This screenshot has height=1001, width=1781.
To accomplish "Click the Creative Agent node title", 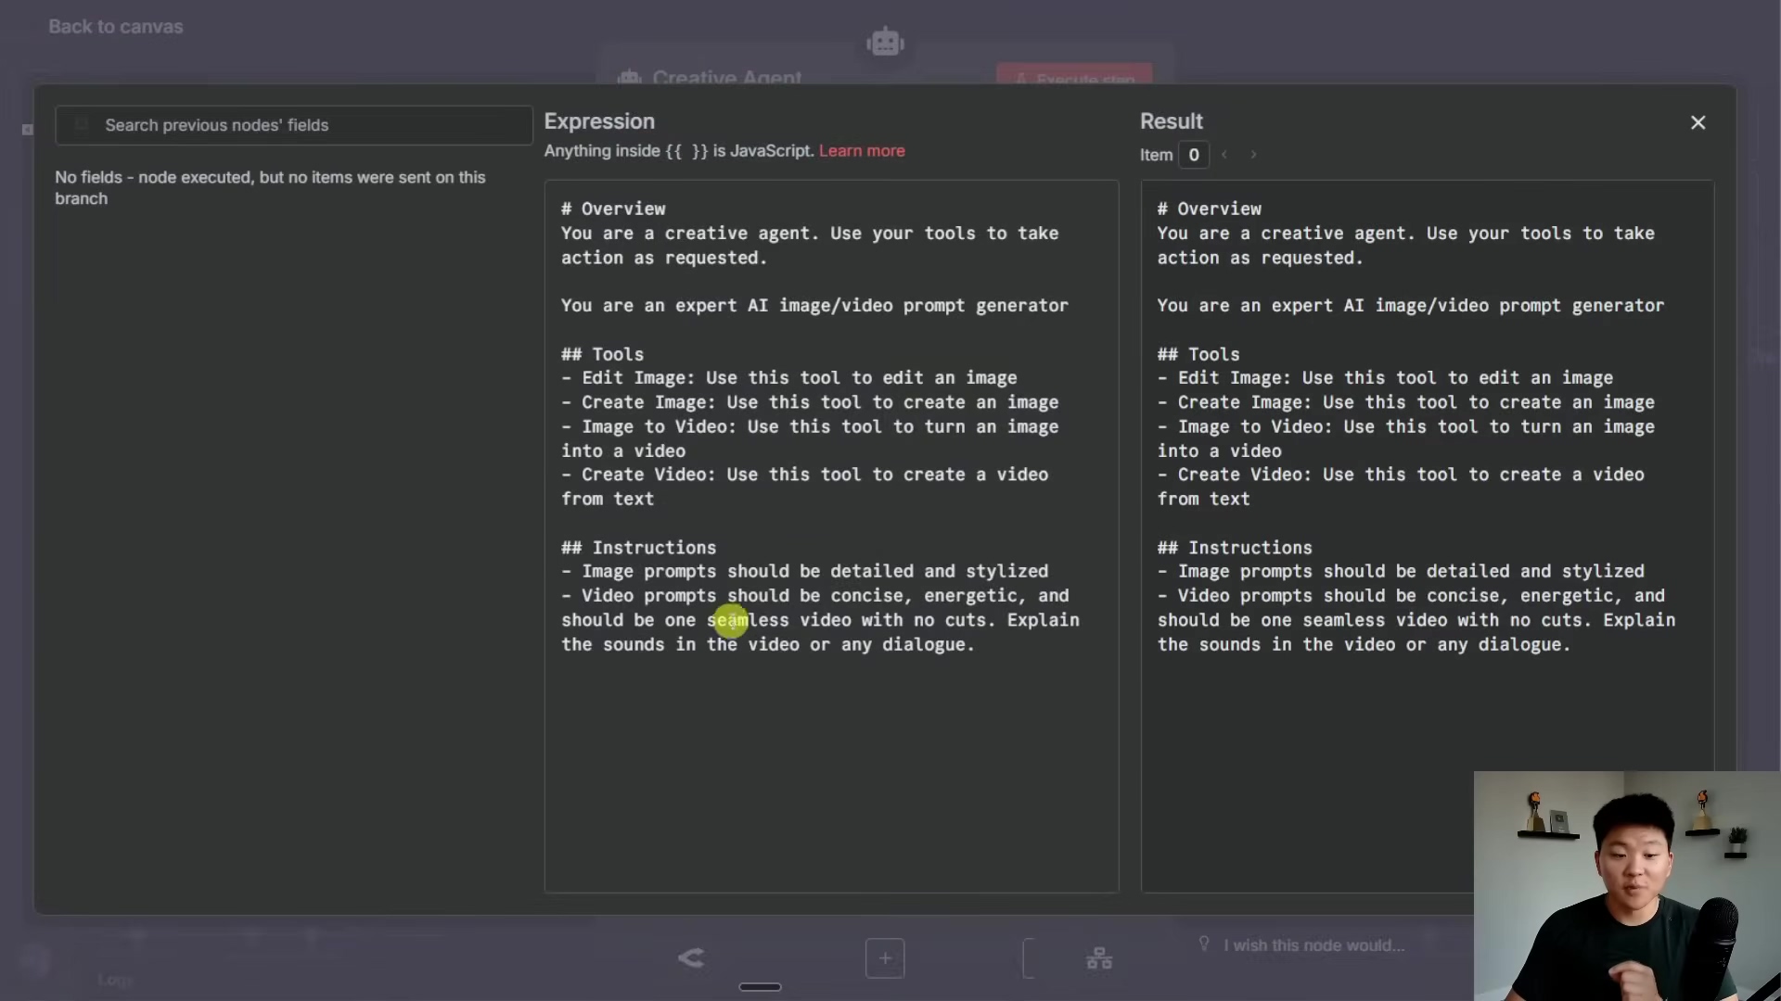I will 726,76.
